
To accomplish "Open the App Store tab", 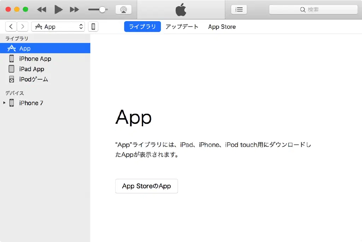I will [222, 26].
